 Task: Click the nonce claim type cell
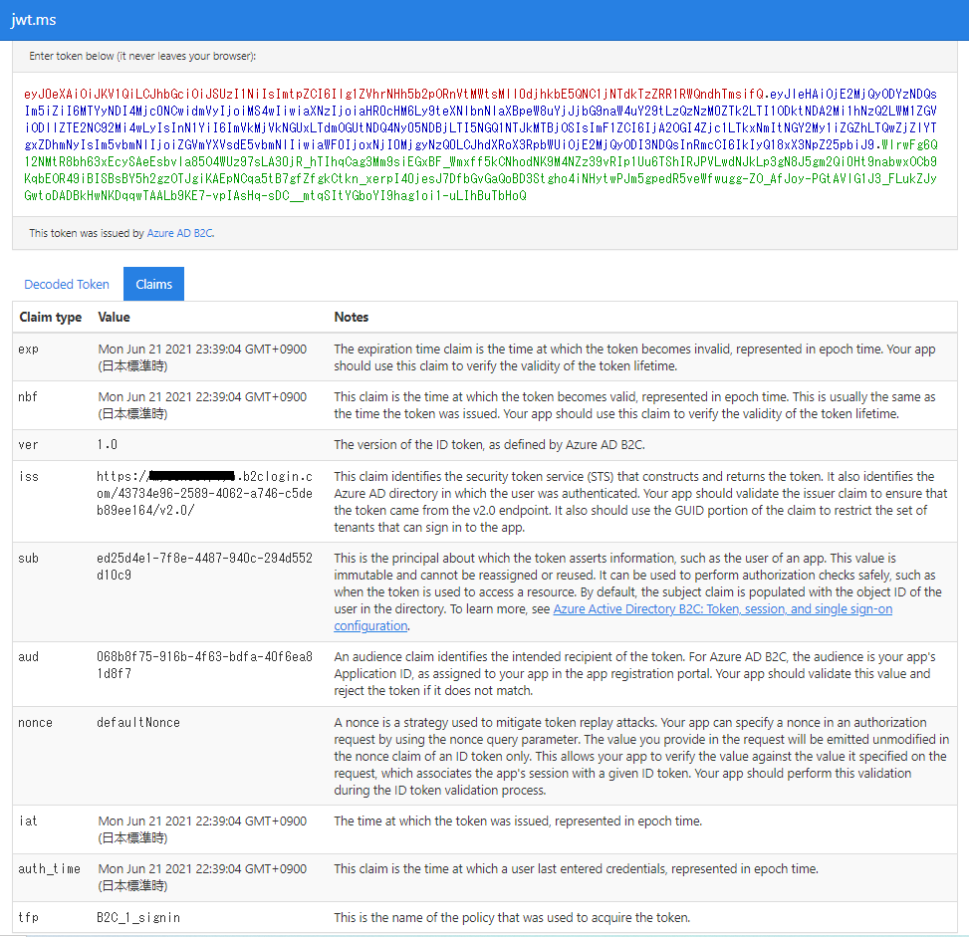click(x=35, y=723)
